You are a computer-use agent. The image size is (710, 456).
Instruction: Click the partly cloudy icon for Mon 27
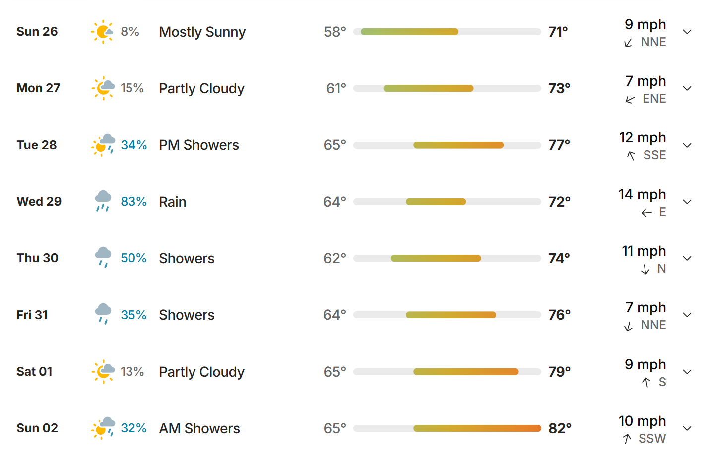(103, 88)
